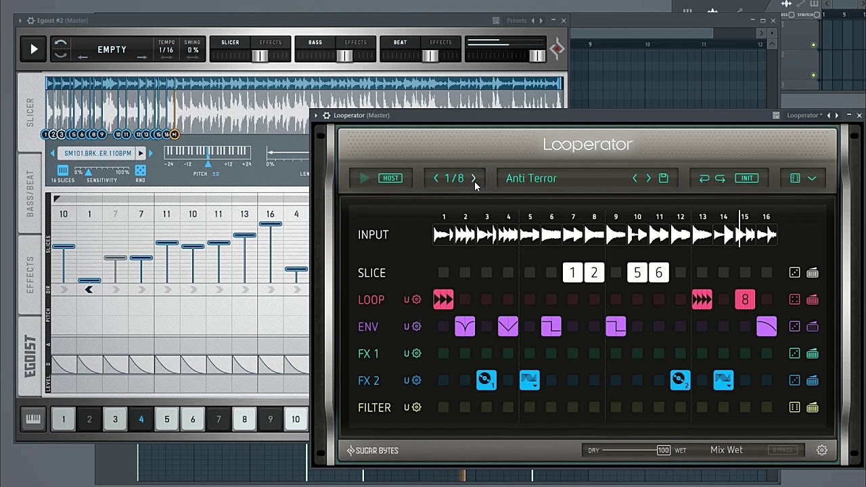Clear the FILTER row with its eraser icon

coord(813,408)
